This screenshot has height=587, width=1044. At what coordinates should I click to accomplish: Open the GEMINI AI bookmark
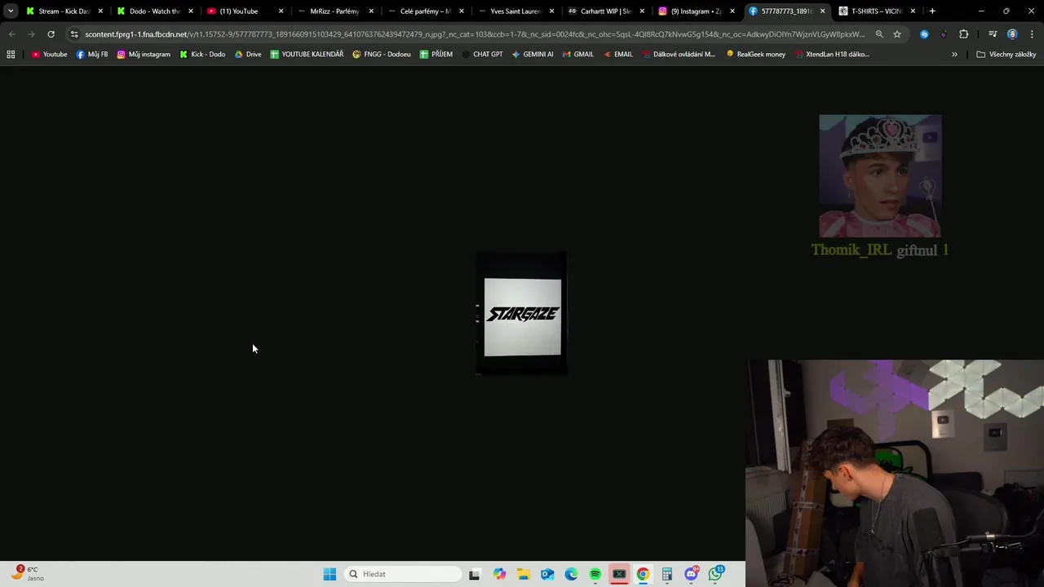click(x=533, y=55)
